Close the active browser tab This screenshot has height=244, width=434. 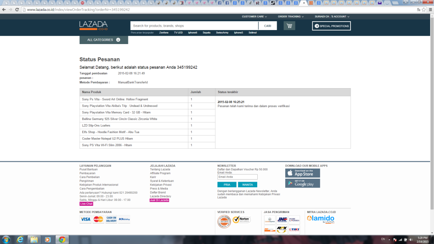pos(304,3)
